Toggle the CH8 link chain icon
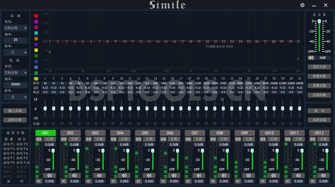The height and width of the screenshot is (187, 335). tap(213, 139)
